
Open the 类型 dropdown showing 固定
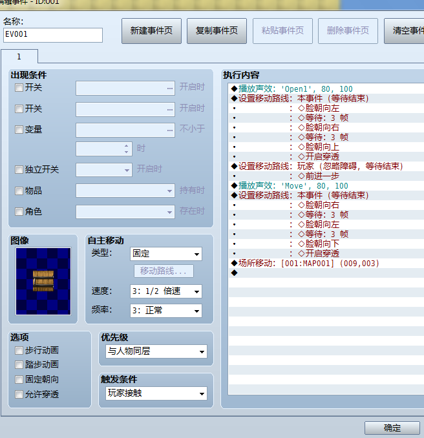(x=166, y=254)
